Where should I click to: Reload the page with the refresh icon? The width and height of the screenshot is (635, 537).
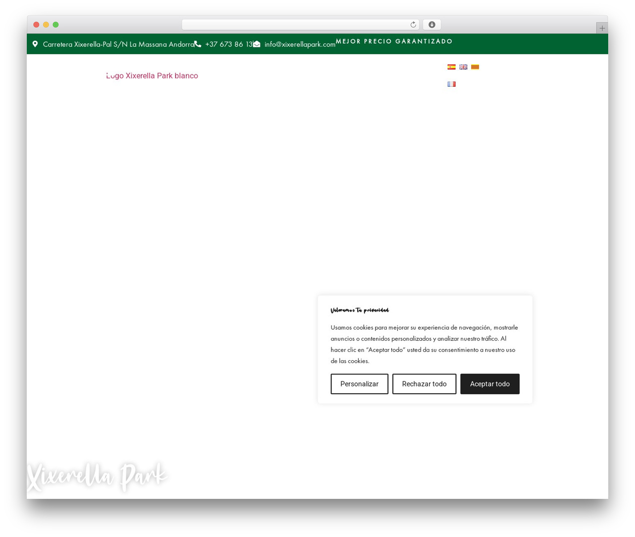click(x=413, y=25)
